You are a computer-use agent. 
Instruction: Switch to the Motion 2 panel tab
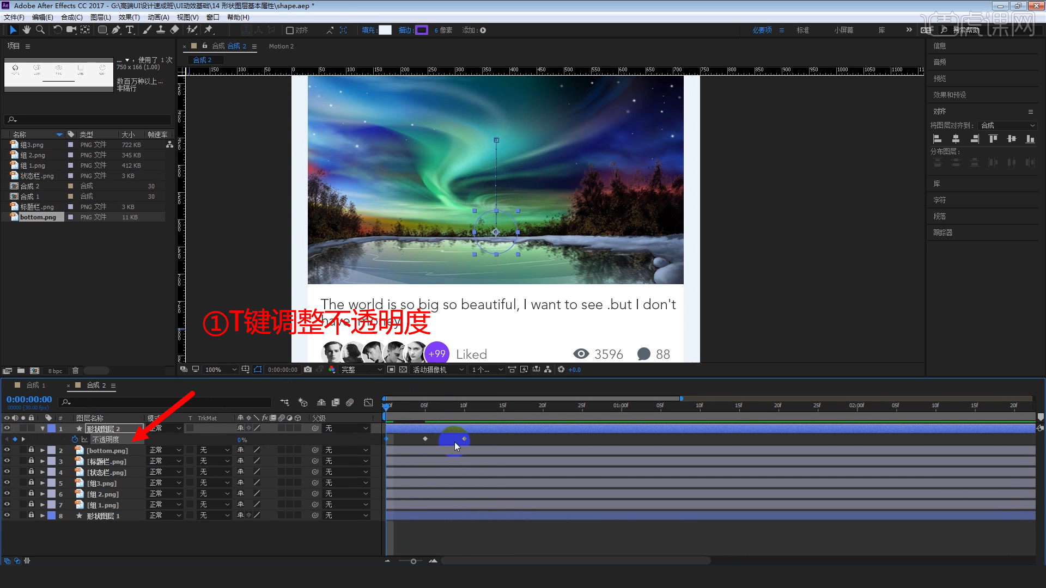(x=281, y=46)
